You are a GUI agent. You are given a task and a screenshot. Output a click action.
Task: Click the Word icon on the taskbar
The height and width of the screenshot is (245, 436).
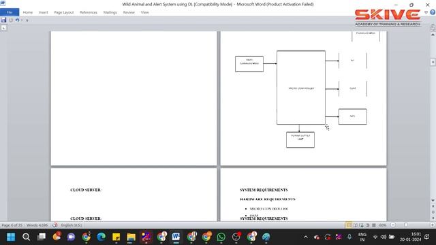click(176, 237)
